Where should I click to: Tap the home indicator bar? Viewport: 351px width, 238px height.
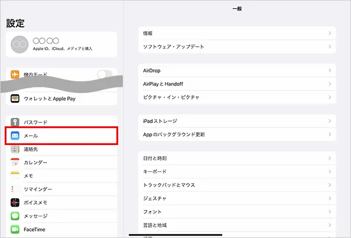pos(175,235)
